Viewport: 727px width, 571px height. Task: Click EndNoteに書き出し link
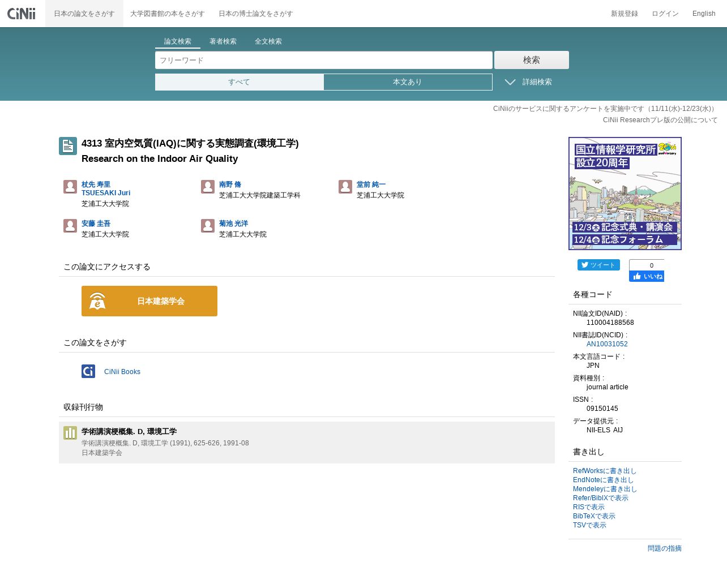(x=604, y=480)
